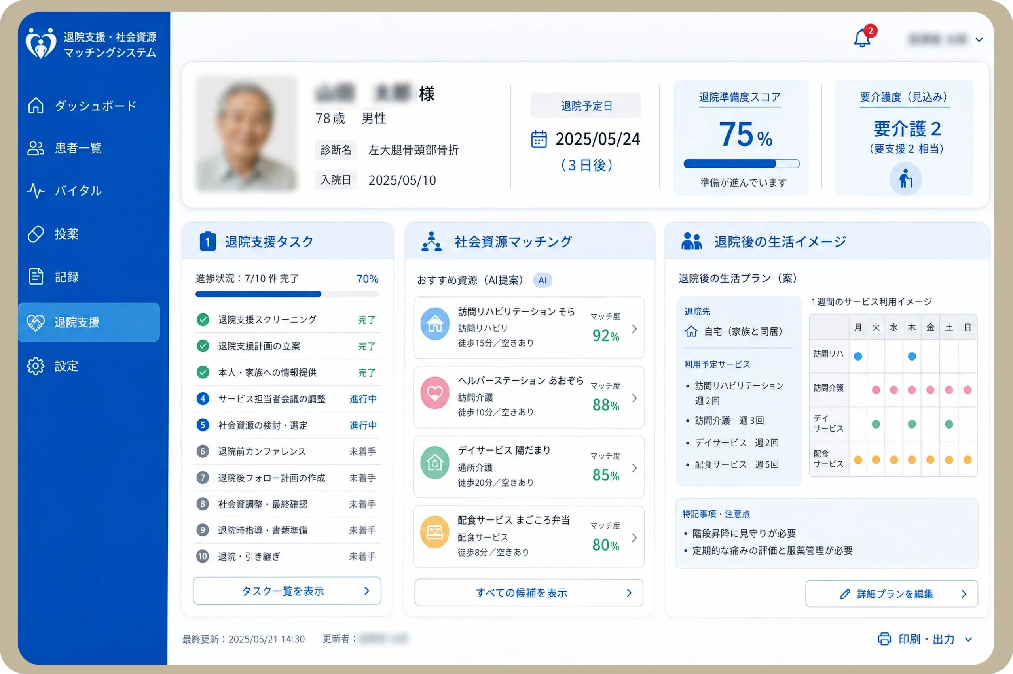
Task: Click the calendar icon by discharge date
Action: tap(539, 139)
